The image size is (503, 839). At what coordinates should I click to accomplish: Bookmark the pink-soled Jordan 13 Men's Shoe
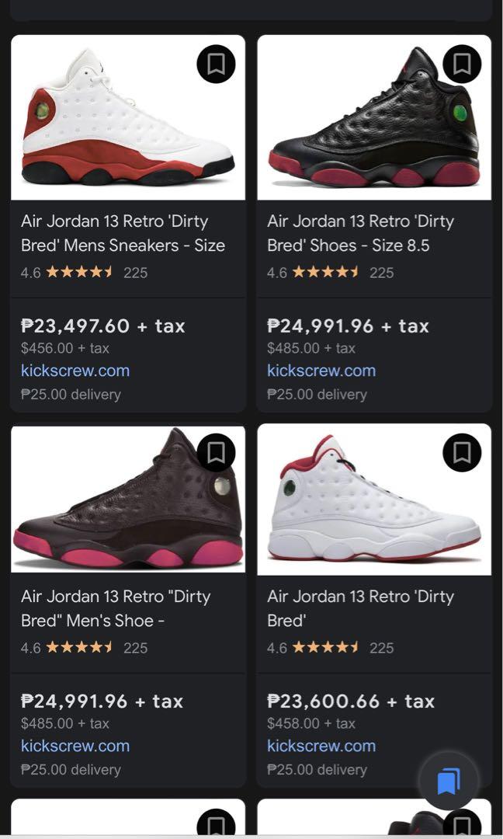coord(216,452)
